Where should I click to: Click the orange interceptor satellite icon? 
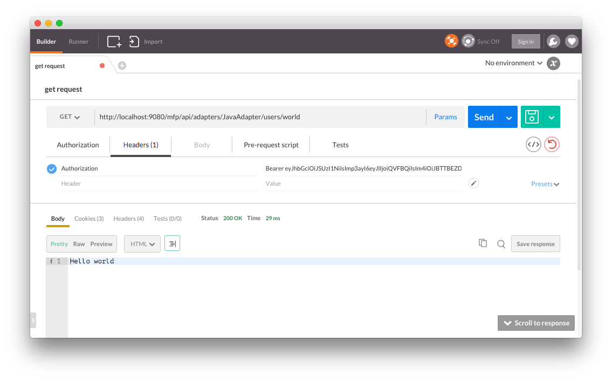451,41
